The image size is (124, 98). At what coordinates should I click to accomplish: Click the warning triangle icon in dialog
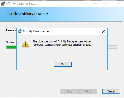(25, 44)
